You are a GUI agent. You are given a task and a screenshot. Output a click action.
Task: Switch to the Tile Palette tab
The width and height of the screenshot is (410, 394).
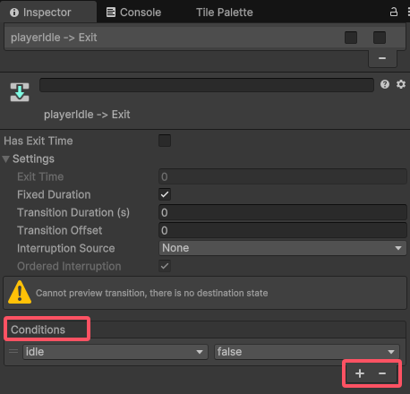(x=225, y=13)
